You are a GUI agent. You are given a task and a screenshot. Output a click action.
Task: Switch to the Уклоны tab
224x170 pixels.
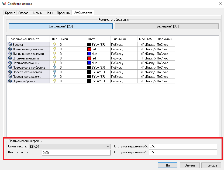tap(37, 13)
